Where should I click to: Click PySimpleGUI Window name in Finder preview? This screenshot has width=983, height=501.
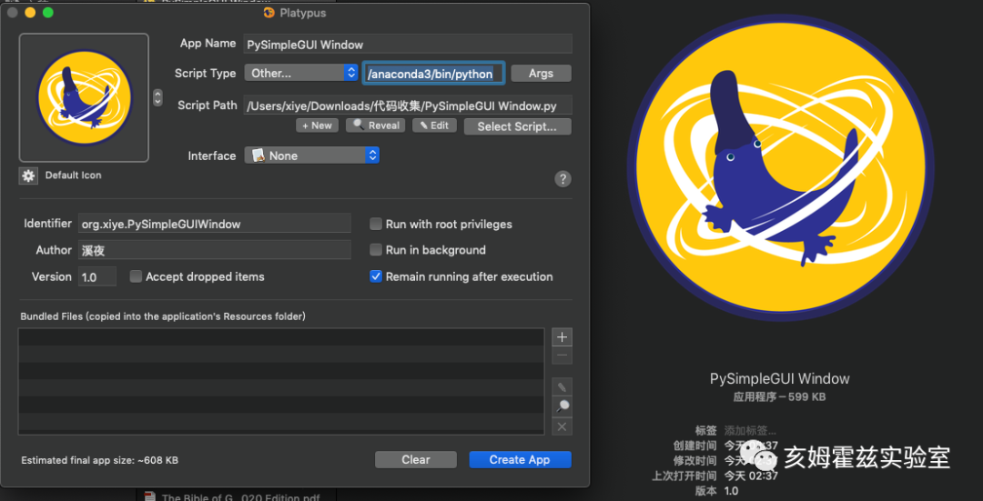[x=779, y=379]
